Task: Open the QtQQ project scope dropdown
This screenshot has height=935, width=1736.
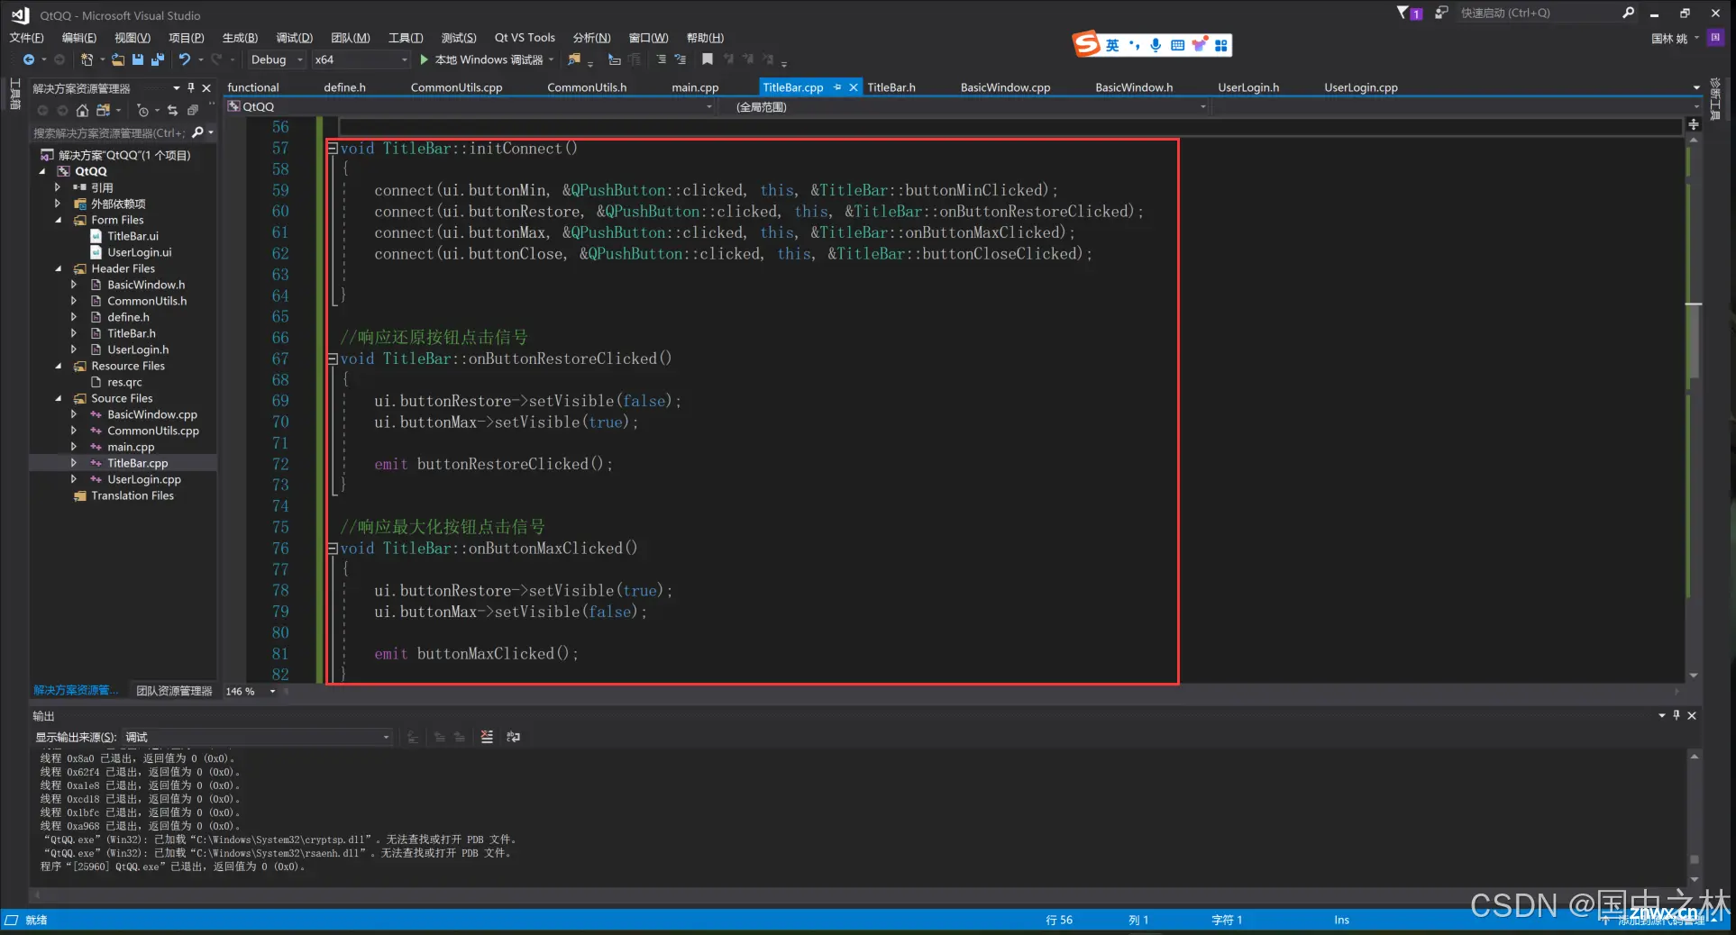Action: (x=471, y=106)
